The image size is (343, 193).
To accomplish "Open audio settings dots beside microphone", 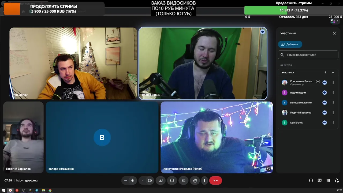I will (x=125, y=180).
